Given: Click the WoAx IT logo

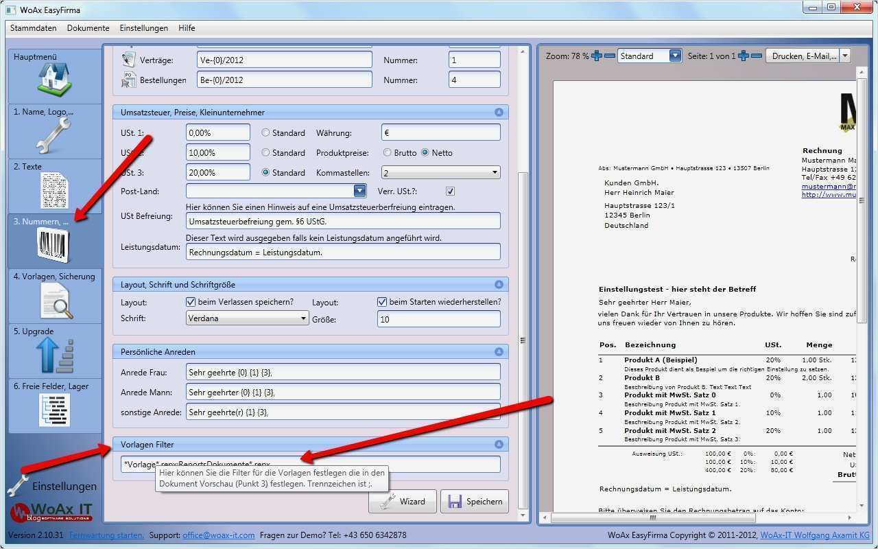Looking at the screenshot, I should (x=51, y=512).
